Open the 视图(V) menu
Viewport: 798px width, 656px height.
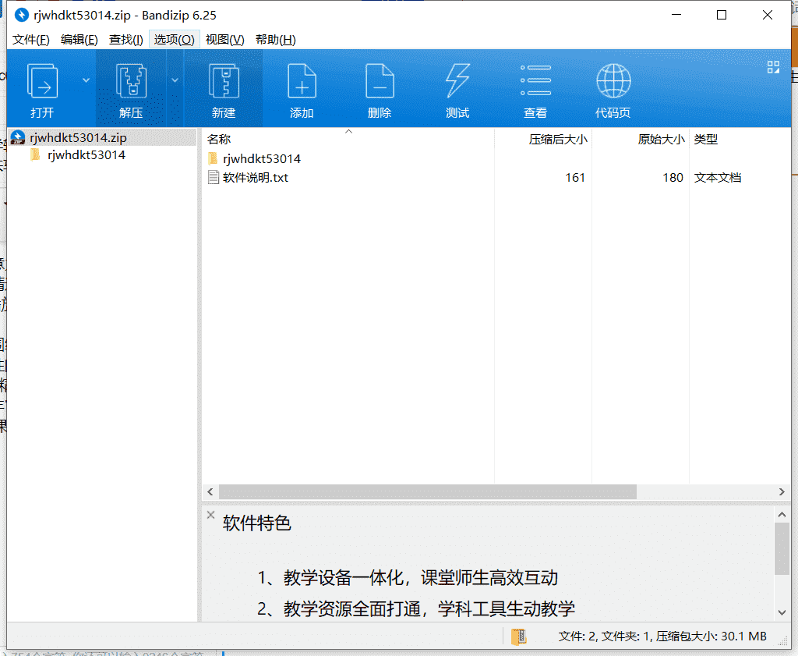pos(225,40)
